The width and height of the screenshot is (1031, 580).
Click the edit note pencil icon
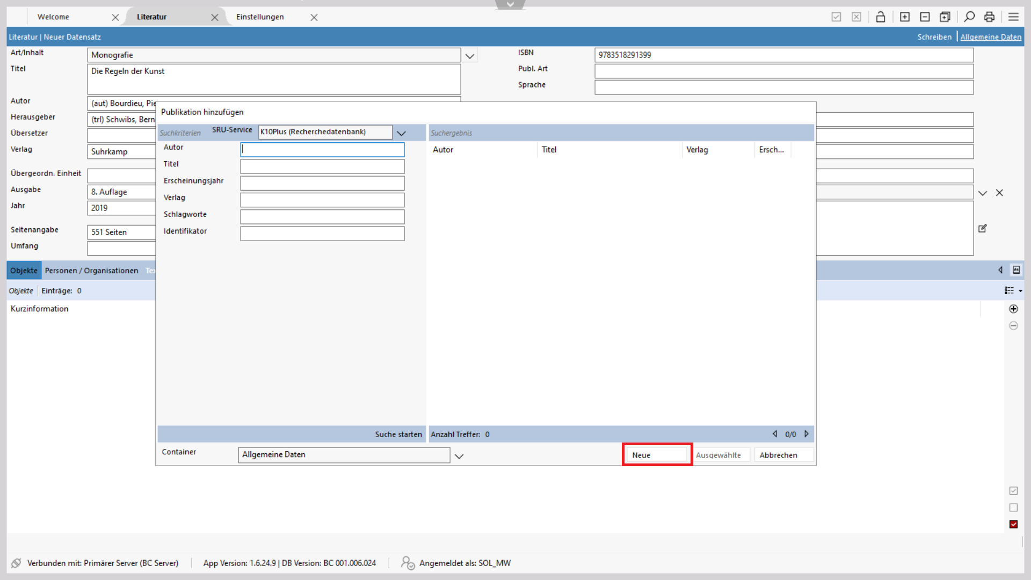tap(983, 228)
